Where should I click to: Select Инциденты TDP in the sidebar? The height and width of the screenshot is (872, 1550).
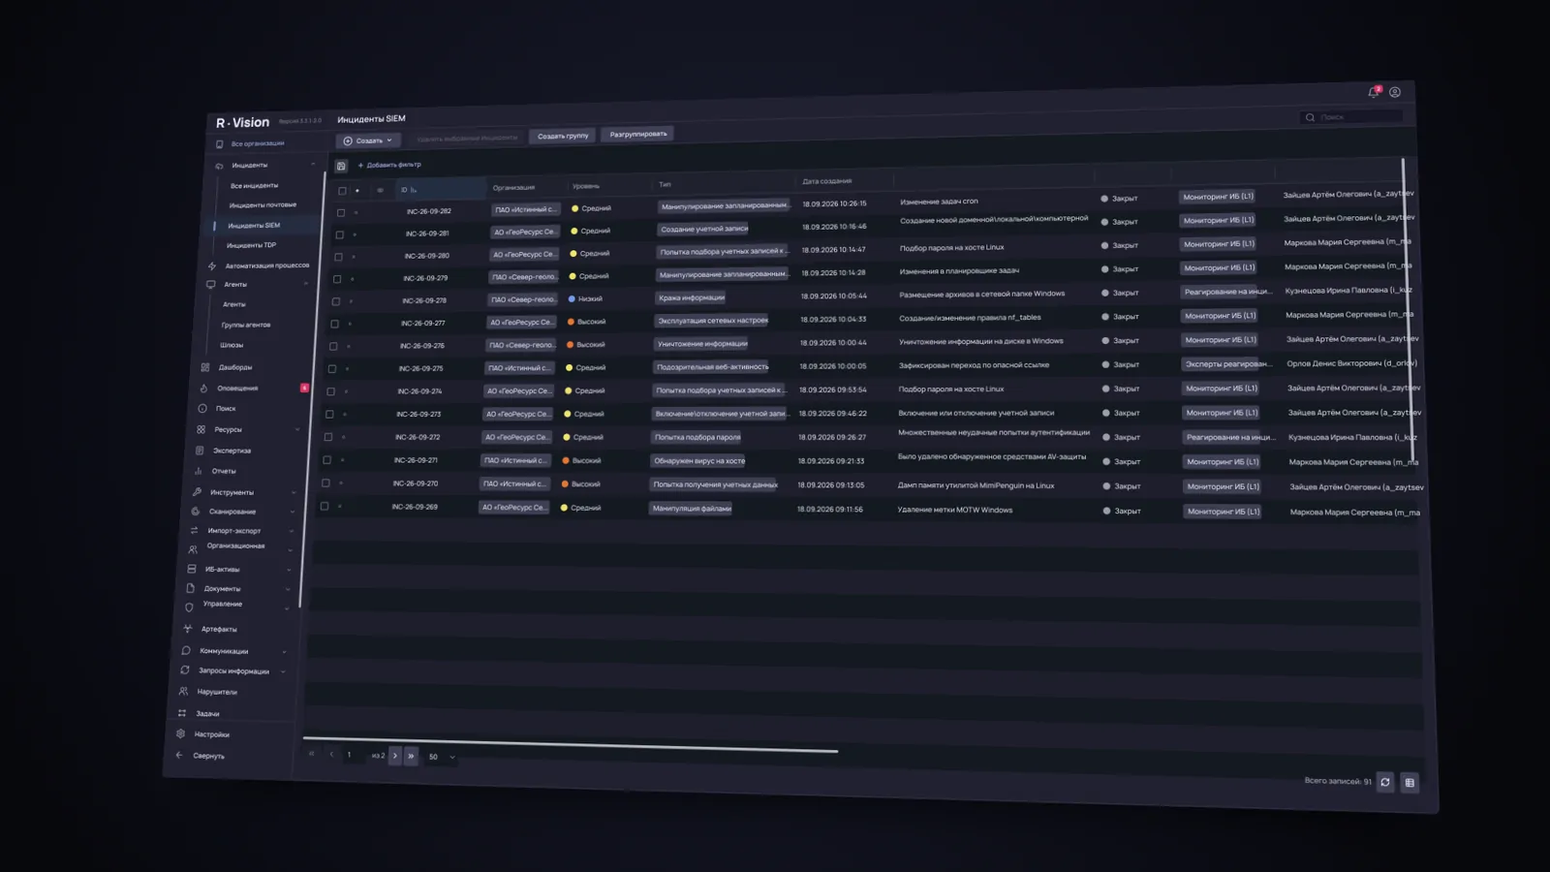pyautogui.click(x=251, y=245)
